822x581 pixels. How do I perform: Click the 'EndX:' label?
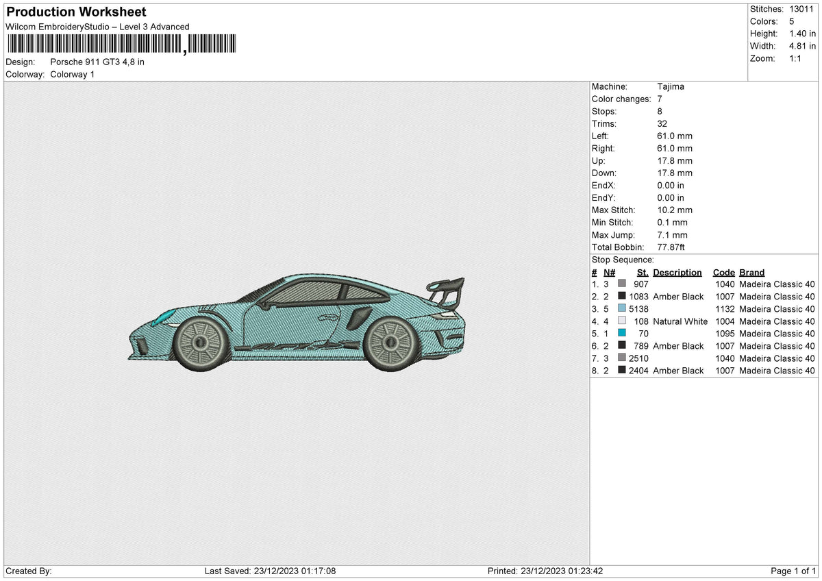click(x=604, y=185)
